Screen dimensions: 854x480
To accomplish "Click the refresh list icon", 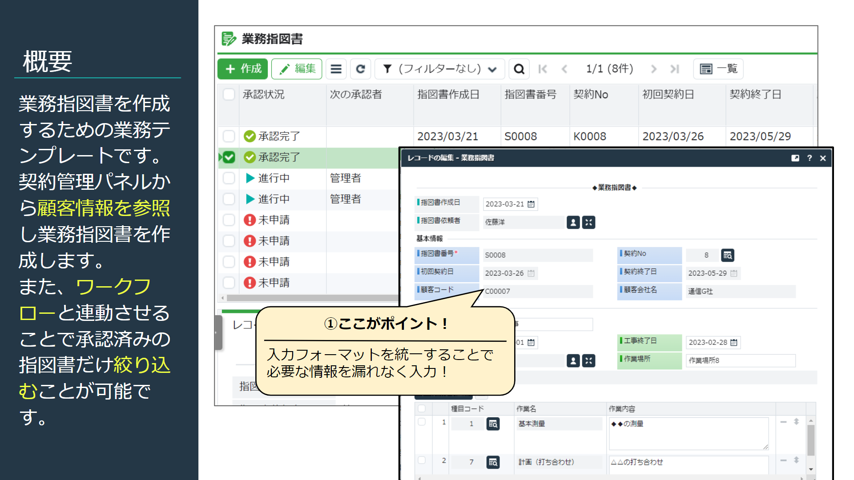I will pos(360,69).
